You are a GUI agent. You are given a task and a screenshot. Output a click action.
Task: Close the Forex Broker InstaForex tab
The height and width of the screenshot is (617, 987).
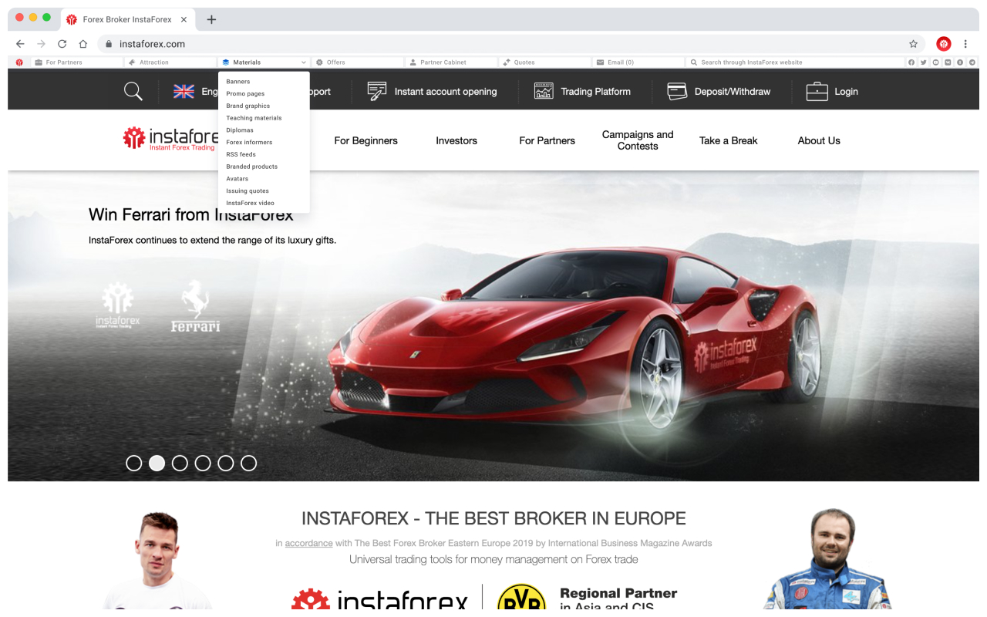point(184,19)
